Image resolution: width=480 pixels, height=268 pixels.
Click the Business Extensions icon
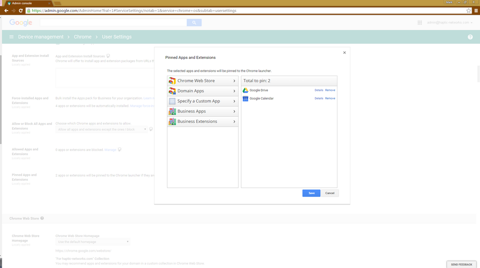point(172,122)
